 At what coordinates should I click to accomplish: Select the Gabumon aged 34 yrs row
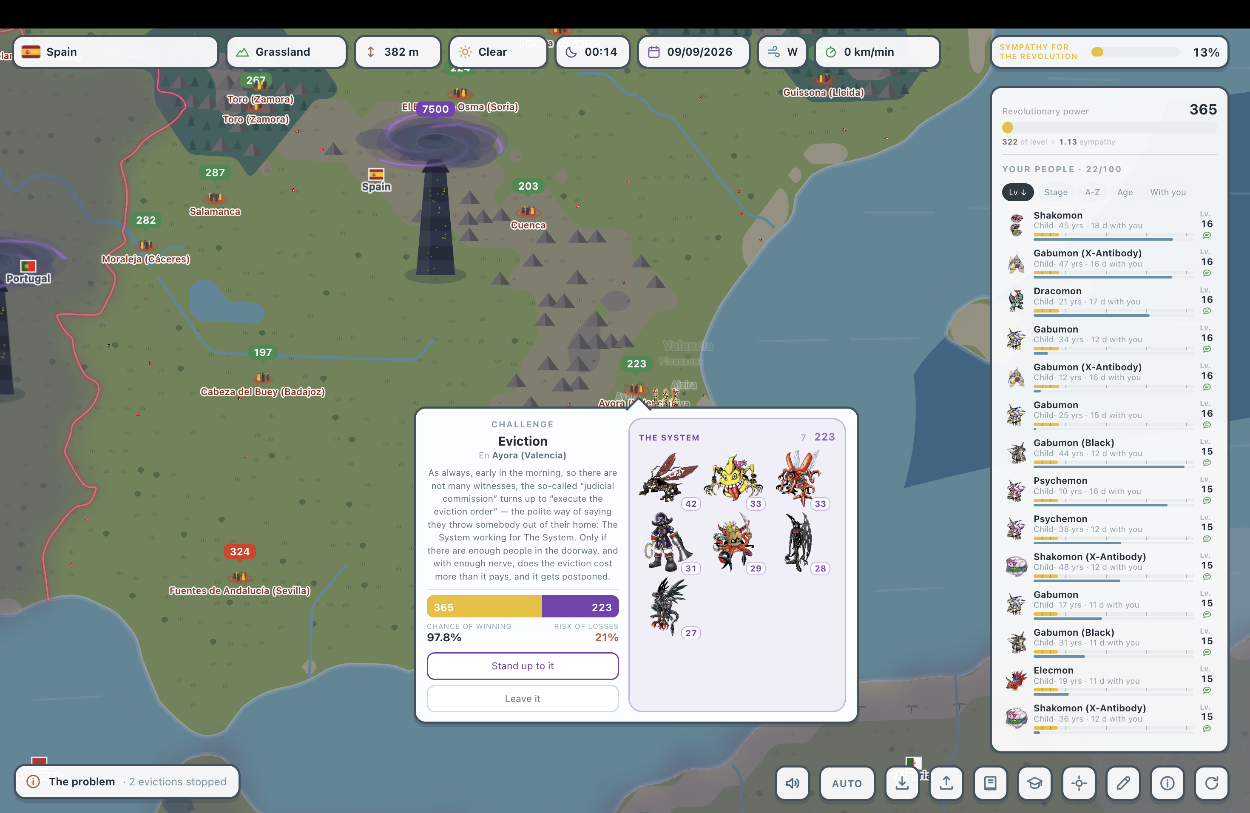1109,339
